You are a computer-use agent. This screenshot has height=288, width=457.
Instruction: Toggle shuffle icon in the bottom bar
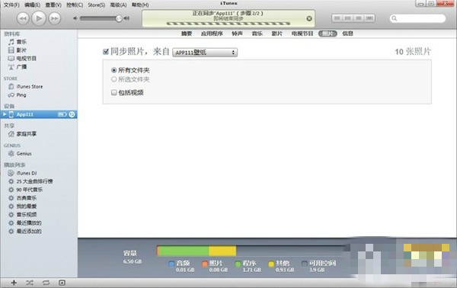tap(30, 283)
